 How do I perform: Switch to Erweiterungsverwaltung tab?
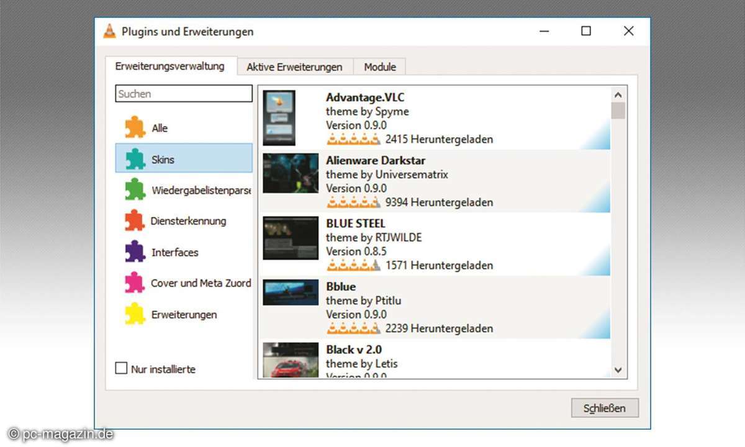click(x=169, y=66)
